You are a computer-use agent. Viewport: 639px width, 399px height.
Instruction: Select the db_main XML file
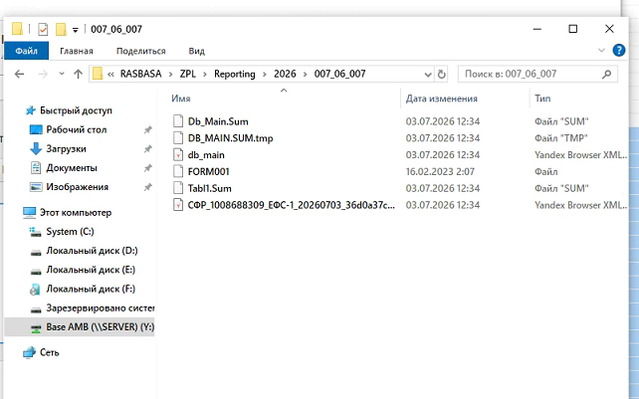[x=206, y=155]
